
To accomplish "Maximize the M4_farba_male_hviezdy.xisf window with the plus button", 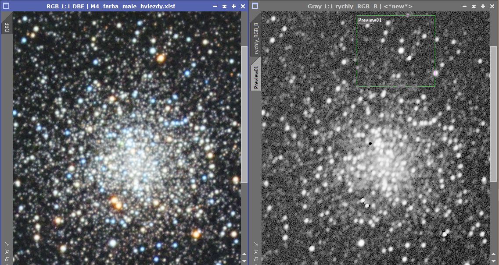I will (233, 7).
